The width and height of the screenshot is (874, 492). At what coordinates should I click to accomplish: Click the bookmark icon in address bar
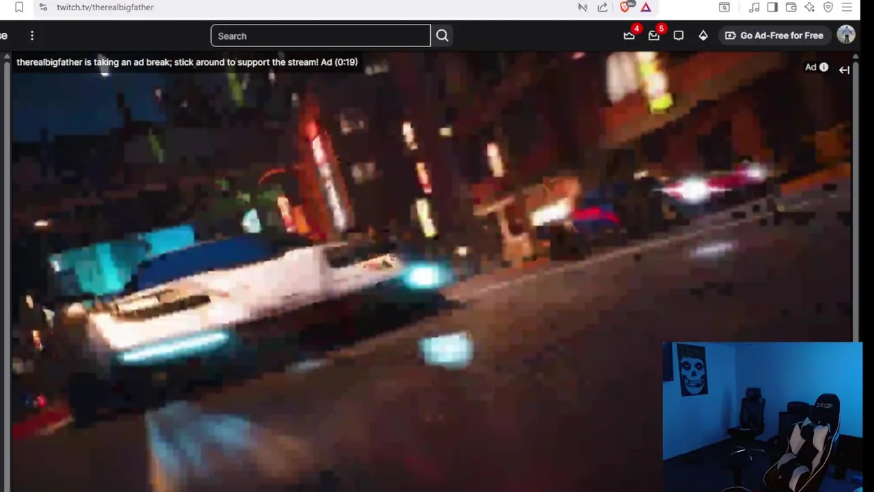(19, 7)
